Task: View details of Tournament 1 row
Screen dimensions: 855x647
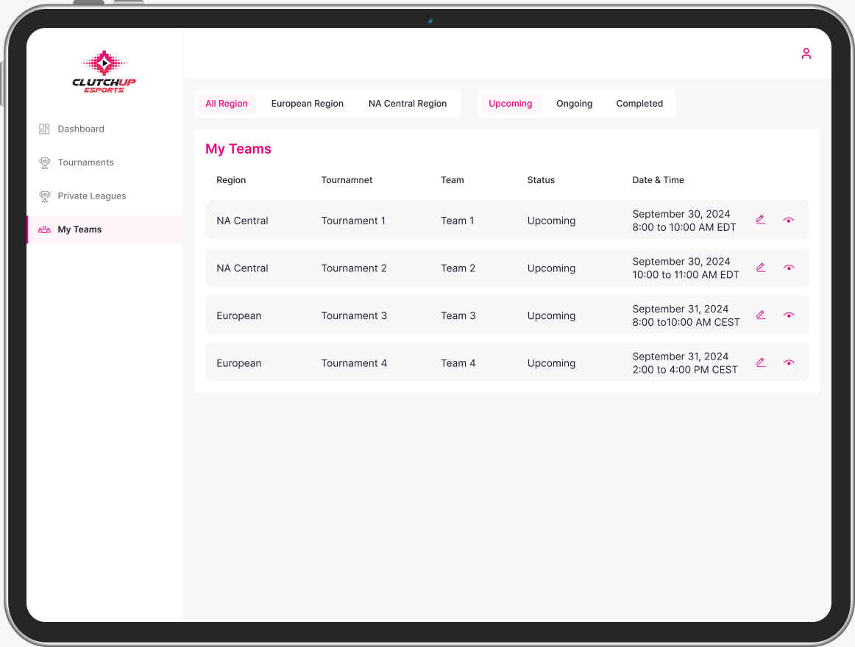Action: tap(789, 221)
